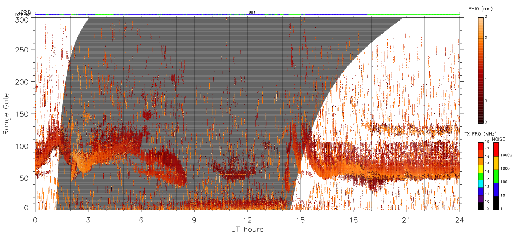Click the x-axis tick label '12'
517x238 pixels.
[x=247, y=220]
